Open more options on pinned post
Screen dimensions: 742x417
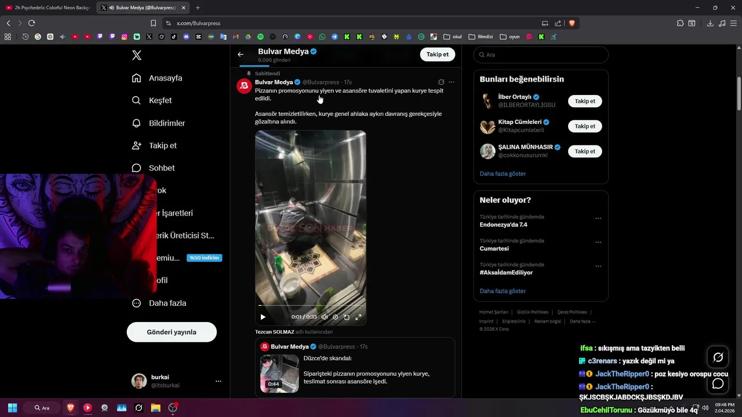(x=452, y=82)
